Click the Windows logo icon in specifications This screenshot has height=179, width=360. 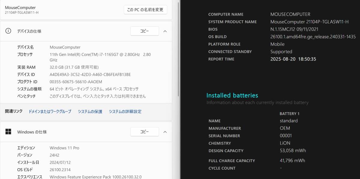8,132
